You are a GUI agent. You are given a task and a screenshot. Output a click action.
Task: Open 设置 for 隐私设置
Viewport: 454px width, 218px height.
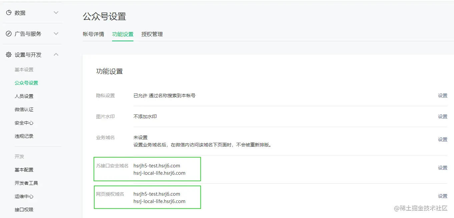[442, 95]
